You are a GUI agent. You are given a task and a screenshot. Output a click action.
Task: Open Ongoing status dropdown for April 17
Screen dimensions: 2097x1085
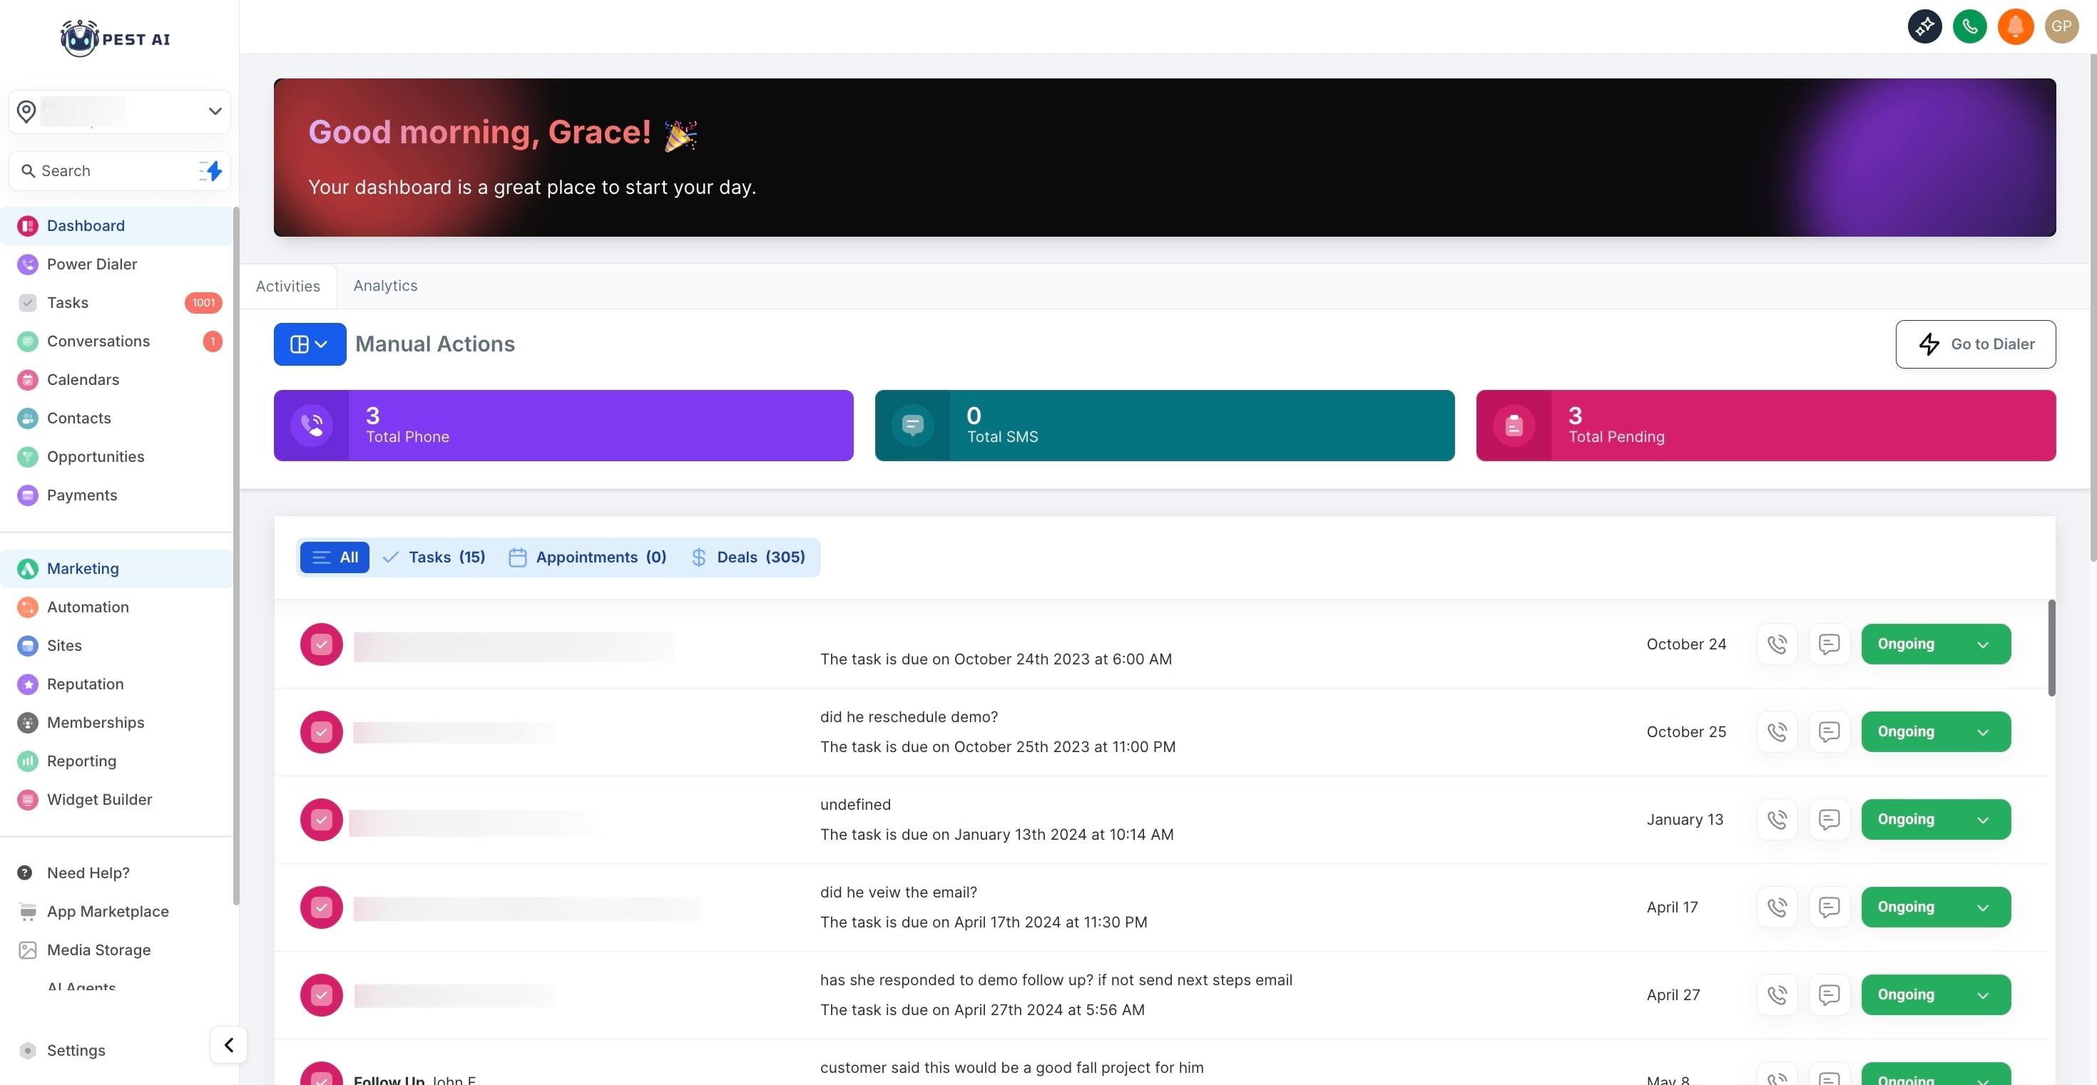coord(1936,907)
